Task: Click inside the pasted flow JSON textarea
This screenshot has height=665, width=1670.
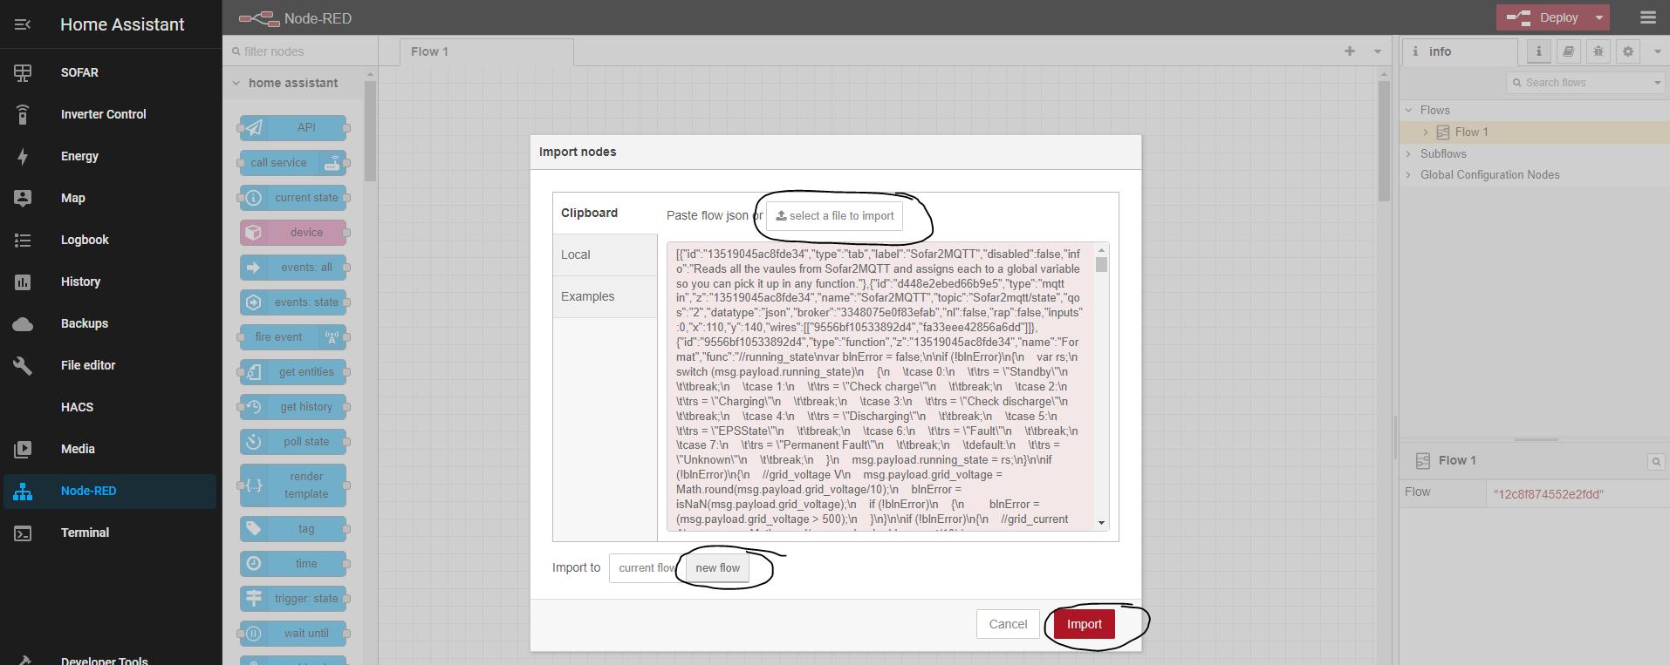Action: point(880,386)
